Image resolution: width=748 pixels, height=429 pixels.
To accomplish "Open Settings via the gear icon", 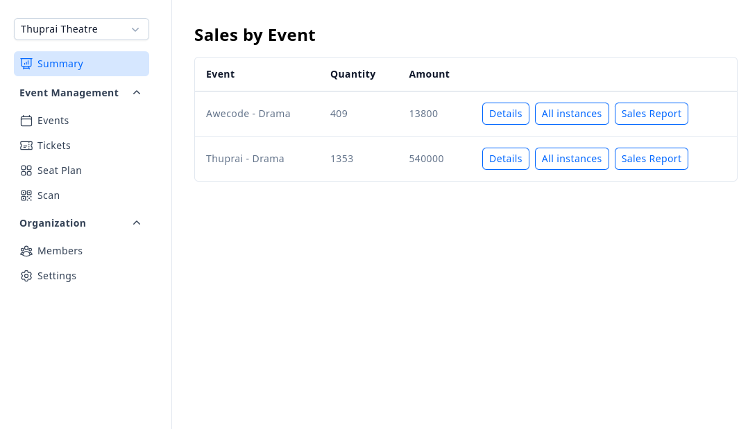I will pyautogui.click(x=26, y=275).
